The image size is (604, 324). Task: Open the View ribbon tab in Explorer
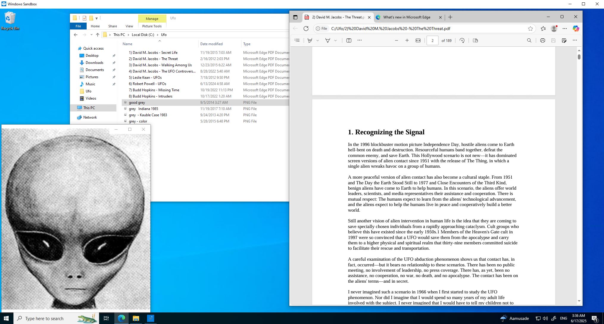click(x=129, y=26)
